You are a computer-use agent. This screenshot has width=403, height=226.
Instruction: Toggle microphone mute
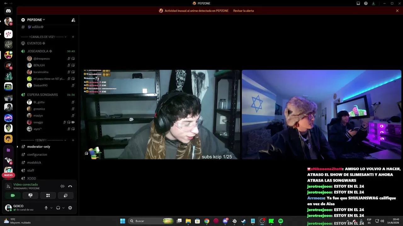point(46,208)
